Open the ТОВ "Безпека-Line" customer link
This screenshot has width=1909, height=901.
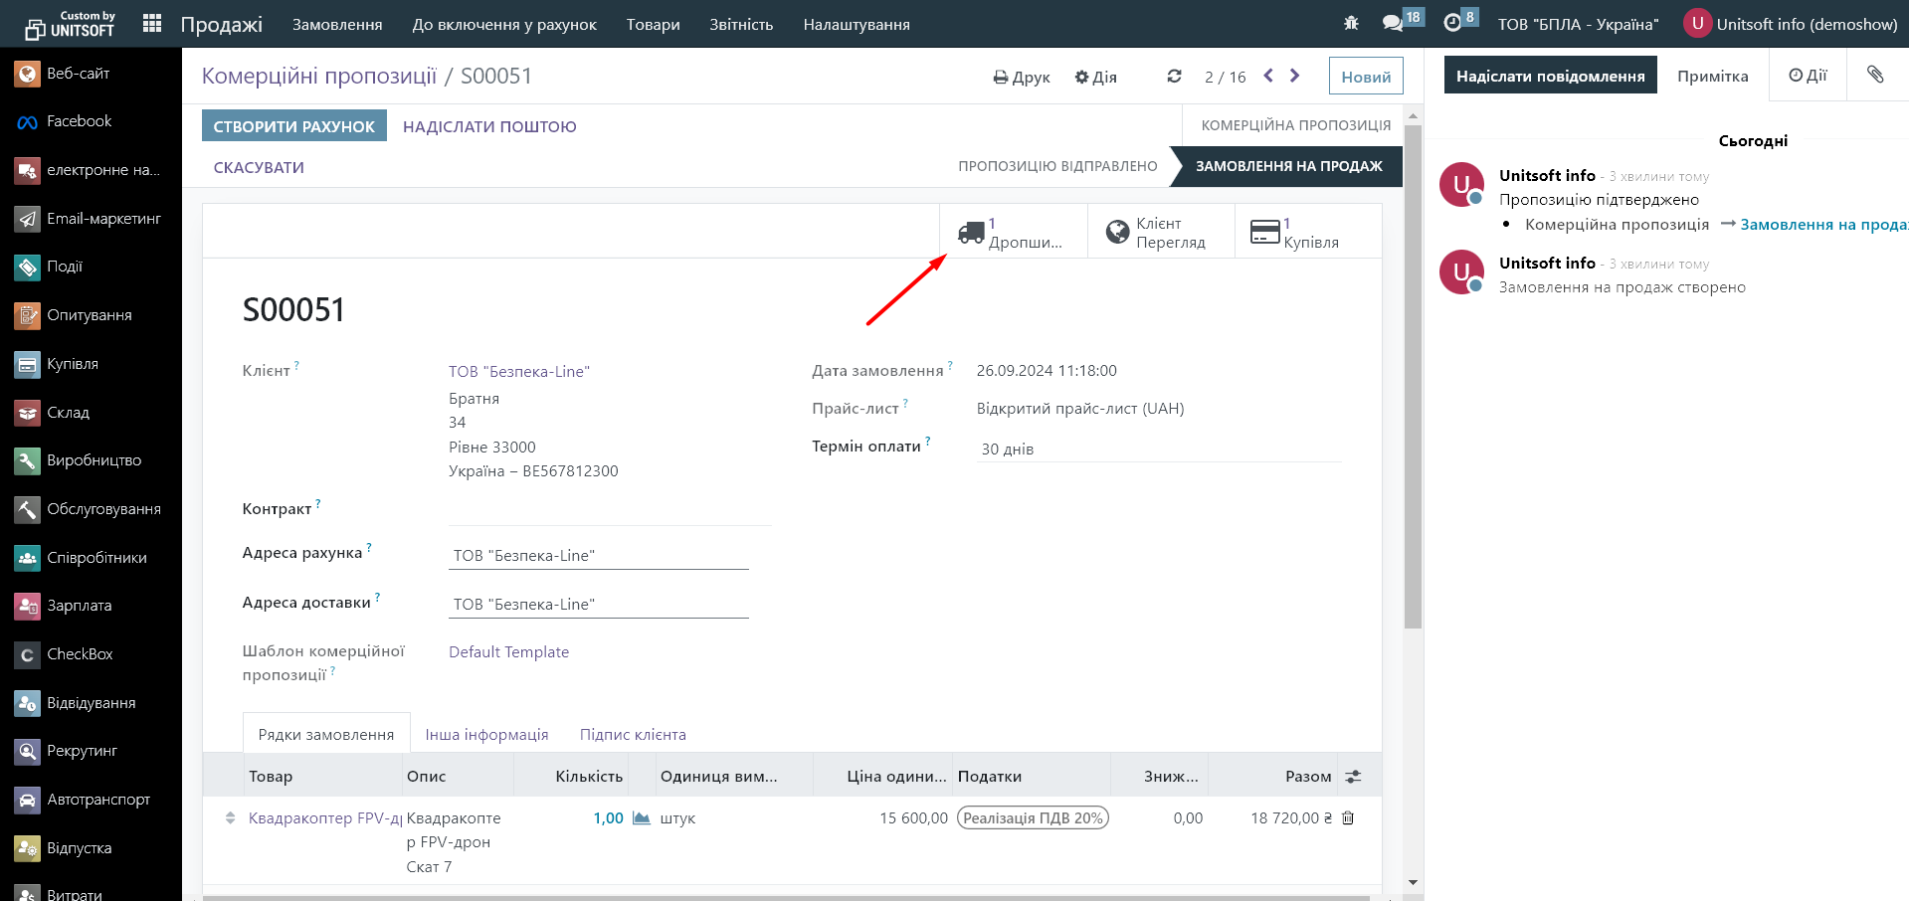click(518, 371)
